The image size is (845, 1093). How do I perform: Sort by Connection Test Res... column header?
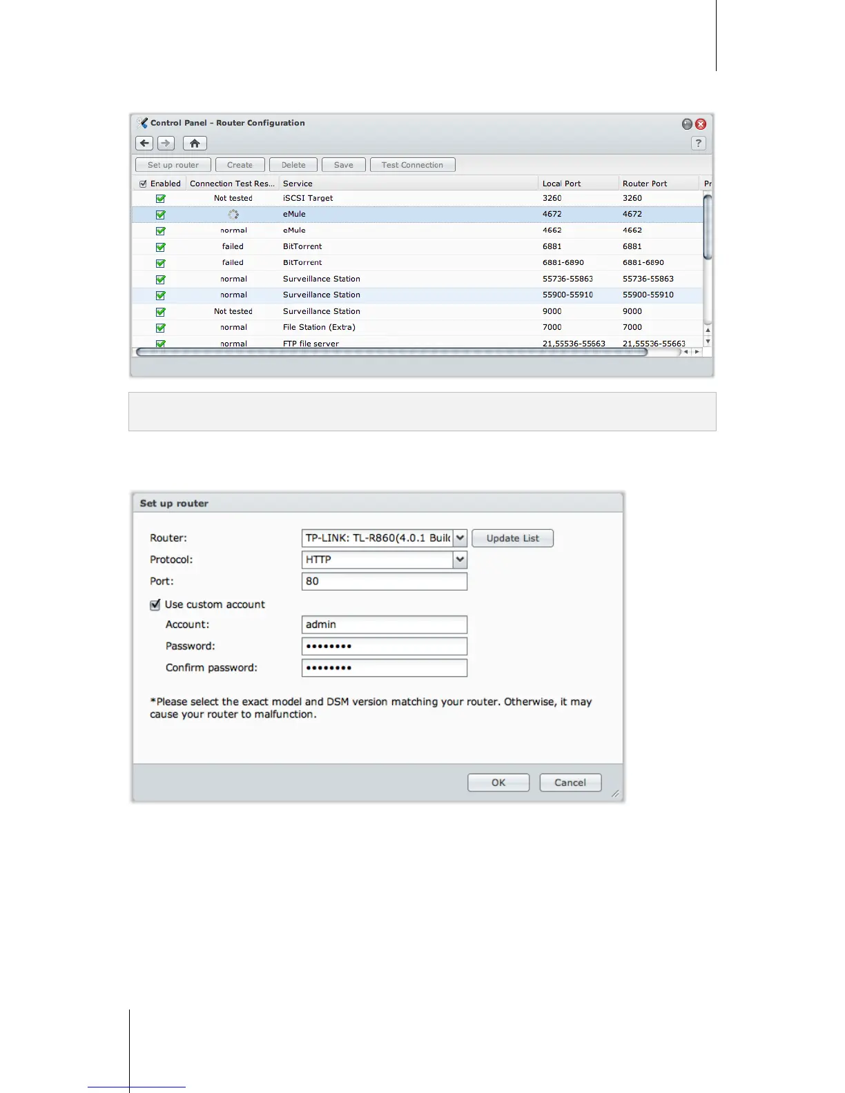click(x=232, y=184)
